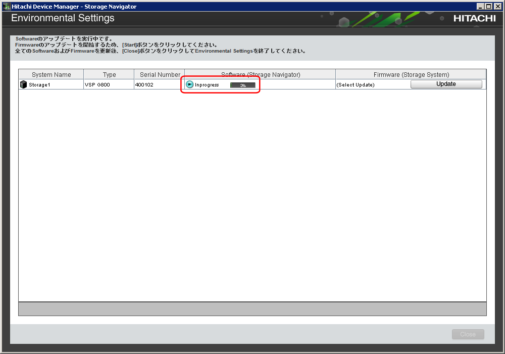Click the disabled Close button
The image size is (505, 354).
tap(468, 334)
